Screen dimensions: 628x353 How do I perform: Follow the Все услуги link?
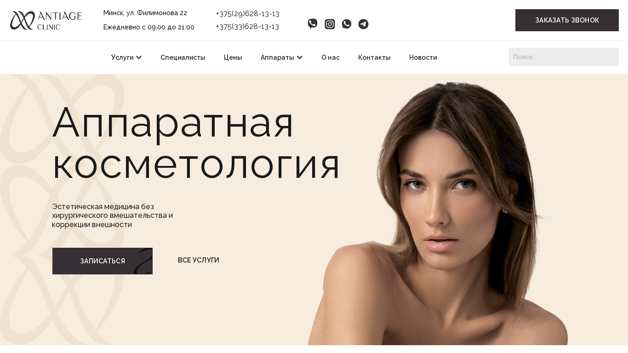point(199,260)
